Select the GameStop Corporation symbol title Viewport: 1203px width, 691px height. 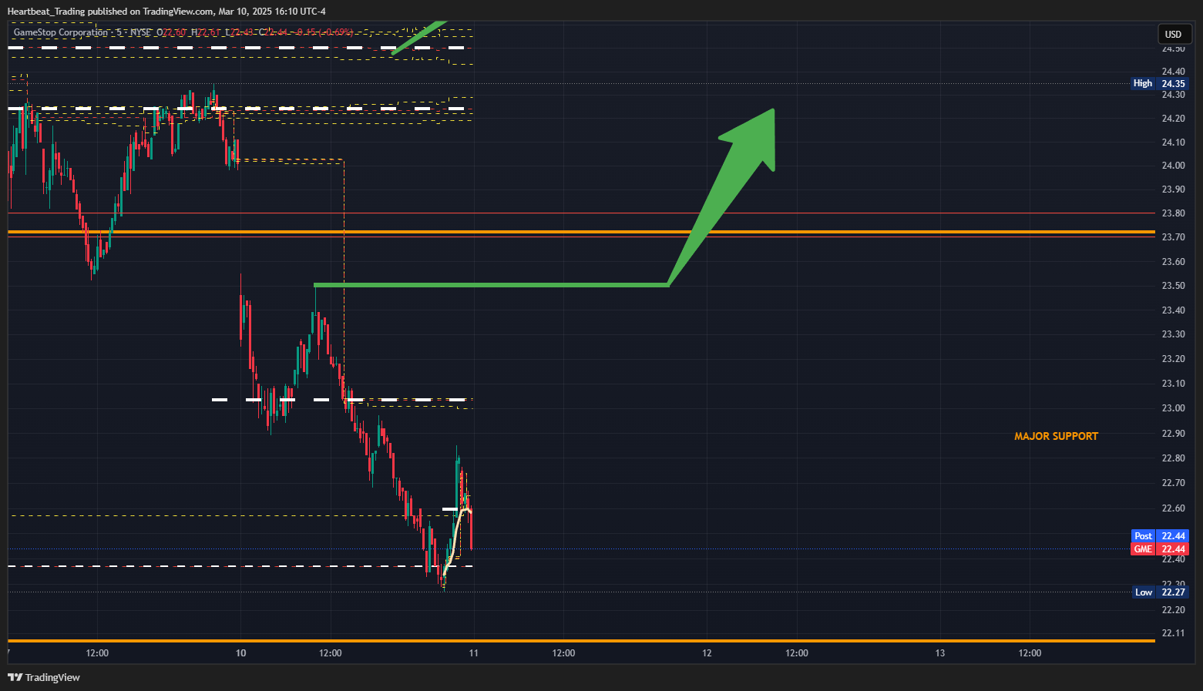[x=61, y=32]
